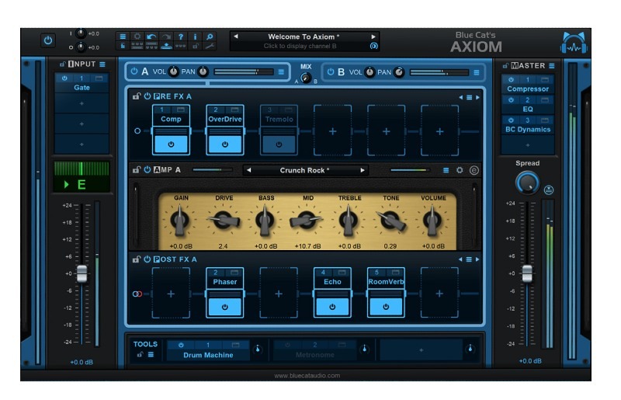621x400 pixels.
Task: Open AMP A gear settings icon
Action: [x=460, y=170]
